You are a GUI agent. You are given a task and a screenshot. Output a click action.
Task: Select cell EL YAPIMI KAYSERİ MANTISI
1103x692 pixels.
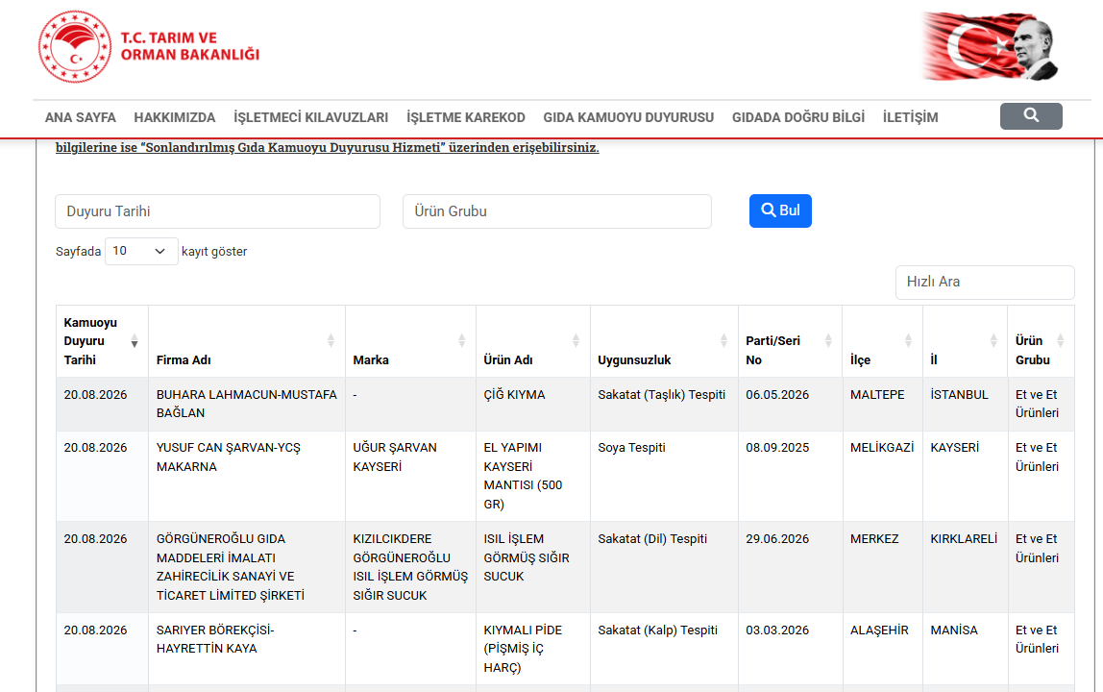coord(532,476)
